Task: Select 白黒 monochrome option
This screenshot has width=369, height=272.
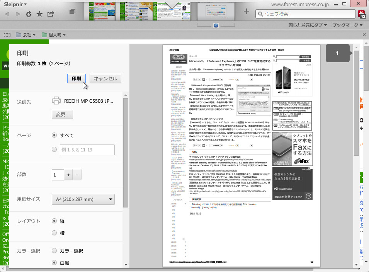Action: 54,262
